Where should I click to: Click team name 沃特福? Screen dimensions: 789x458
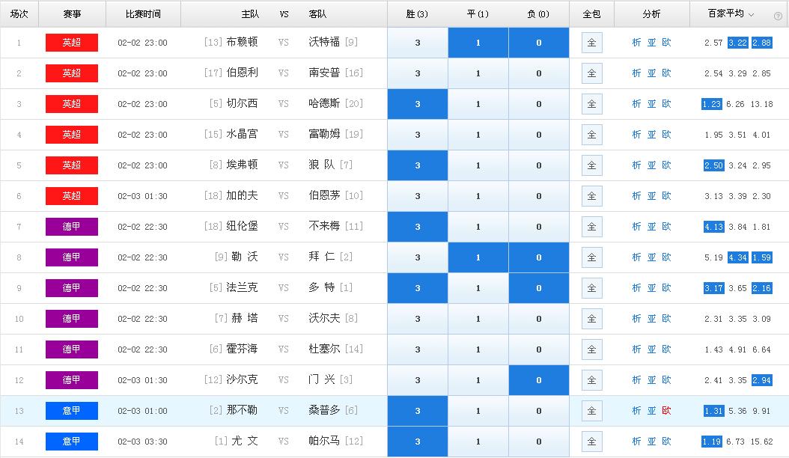point(324,42)
